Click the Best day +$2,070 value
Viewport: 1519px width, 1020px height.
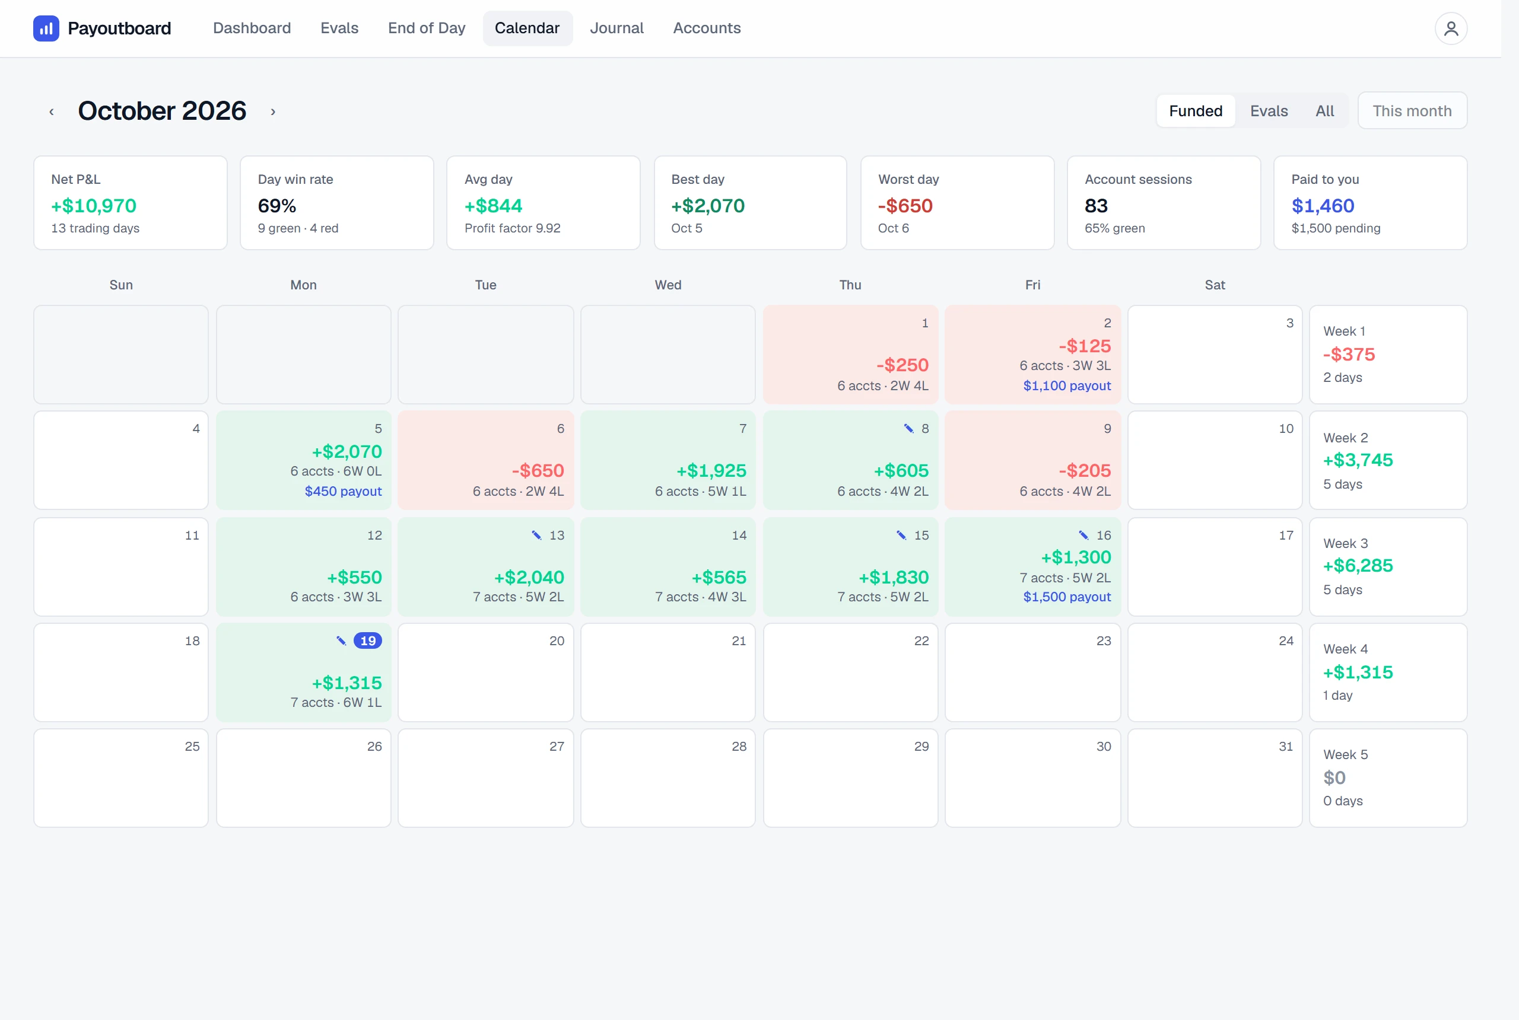click(707, 206)
